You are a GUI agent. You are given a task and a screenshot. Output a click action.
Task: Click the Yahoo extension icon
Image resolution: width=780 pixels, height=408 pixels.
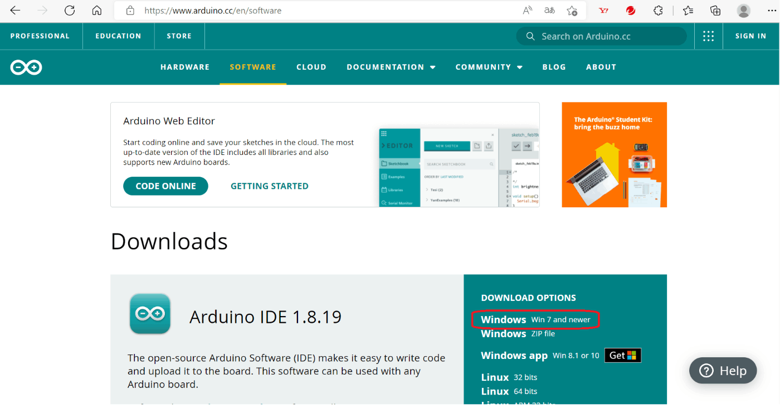[x=603, y=11]
